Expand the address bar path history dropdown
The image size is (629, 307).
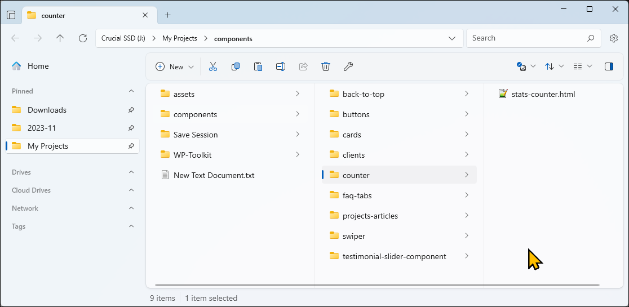pyautogui.click(x=451, y=38)
